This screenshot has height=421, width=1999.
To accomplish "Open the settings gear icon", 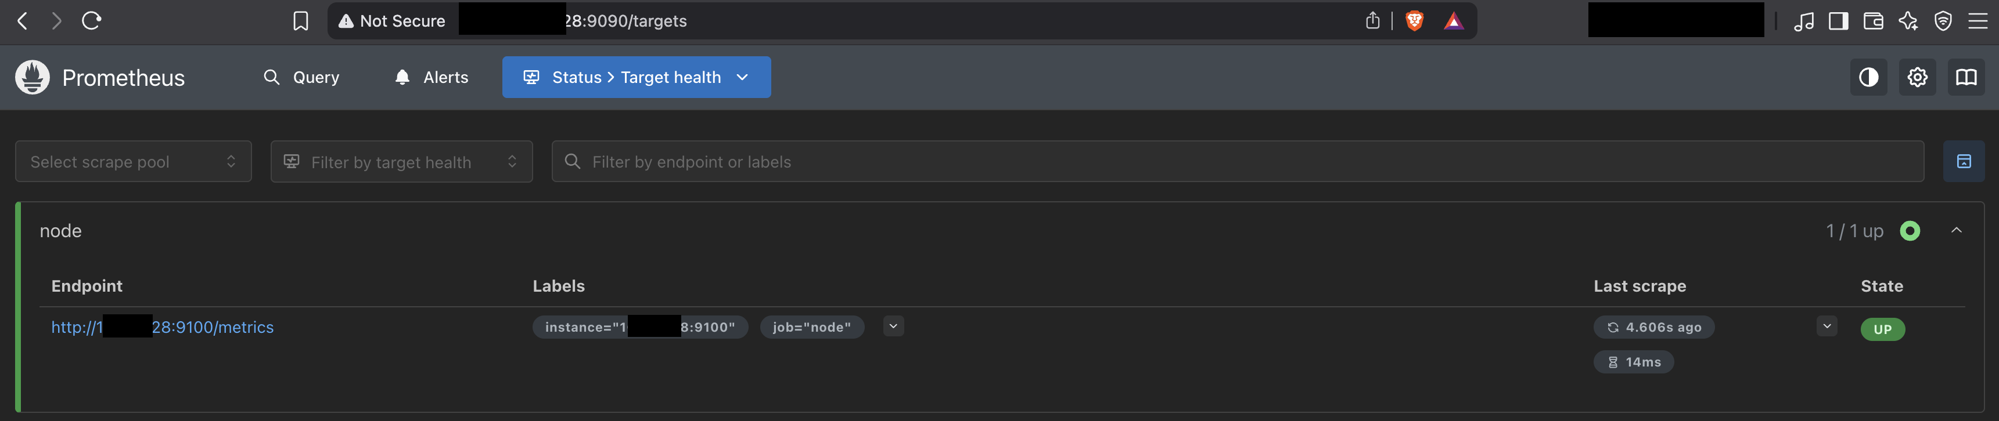I will [1917, 77].
